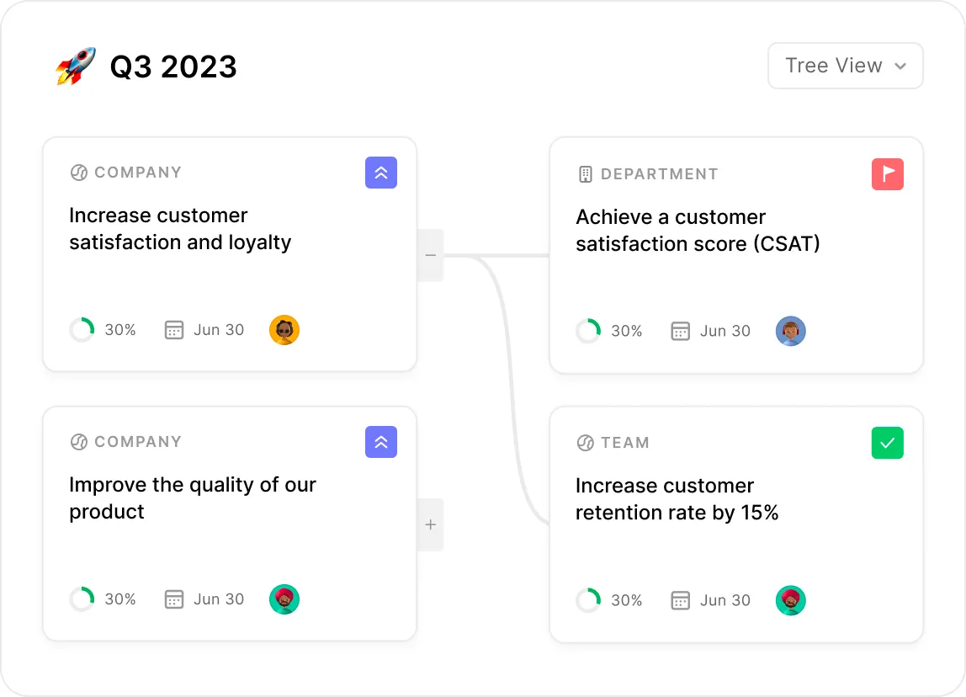Click the orange avatar on customer satisfaction card
966x697 pixels.
[x=284, y=330]
